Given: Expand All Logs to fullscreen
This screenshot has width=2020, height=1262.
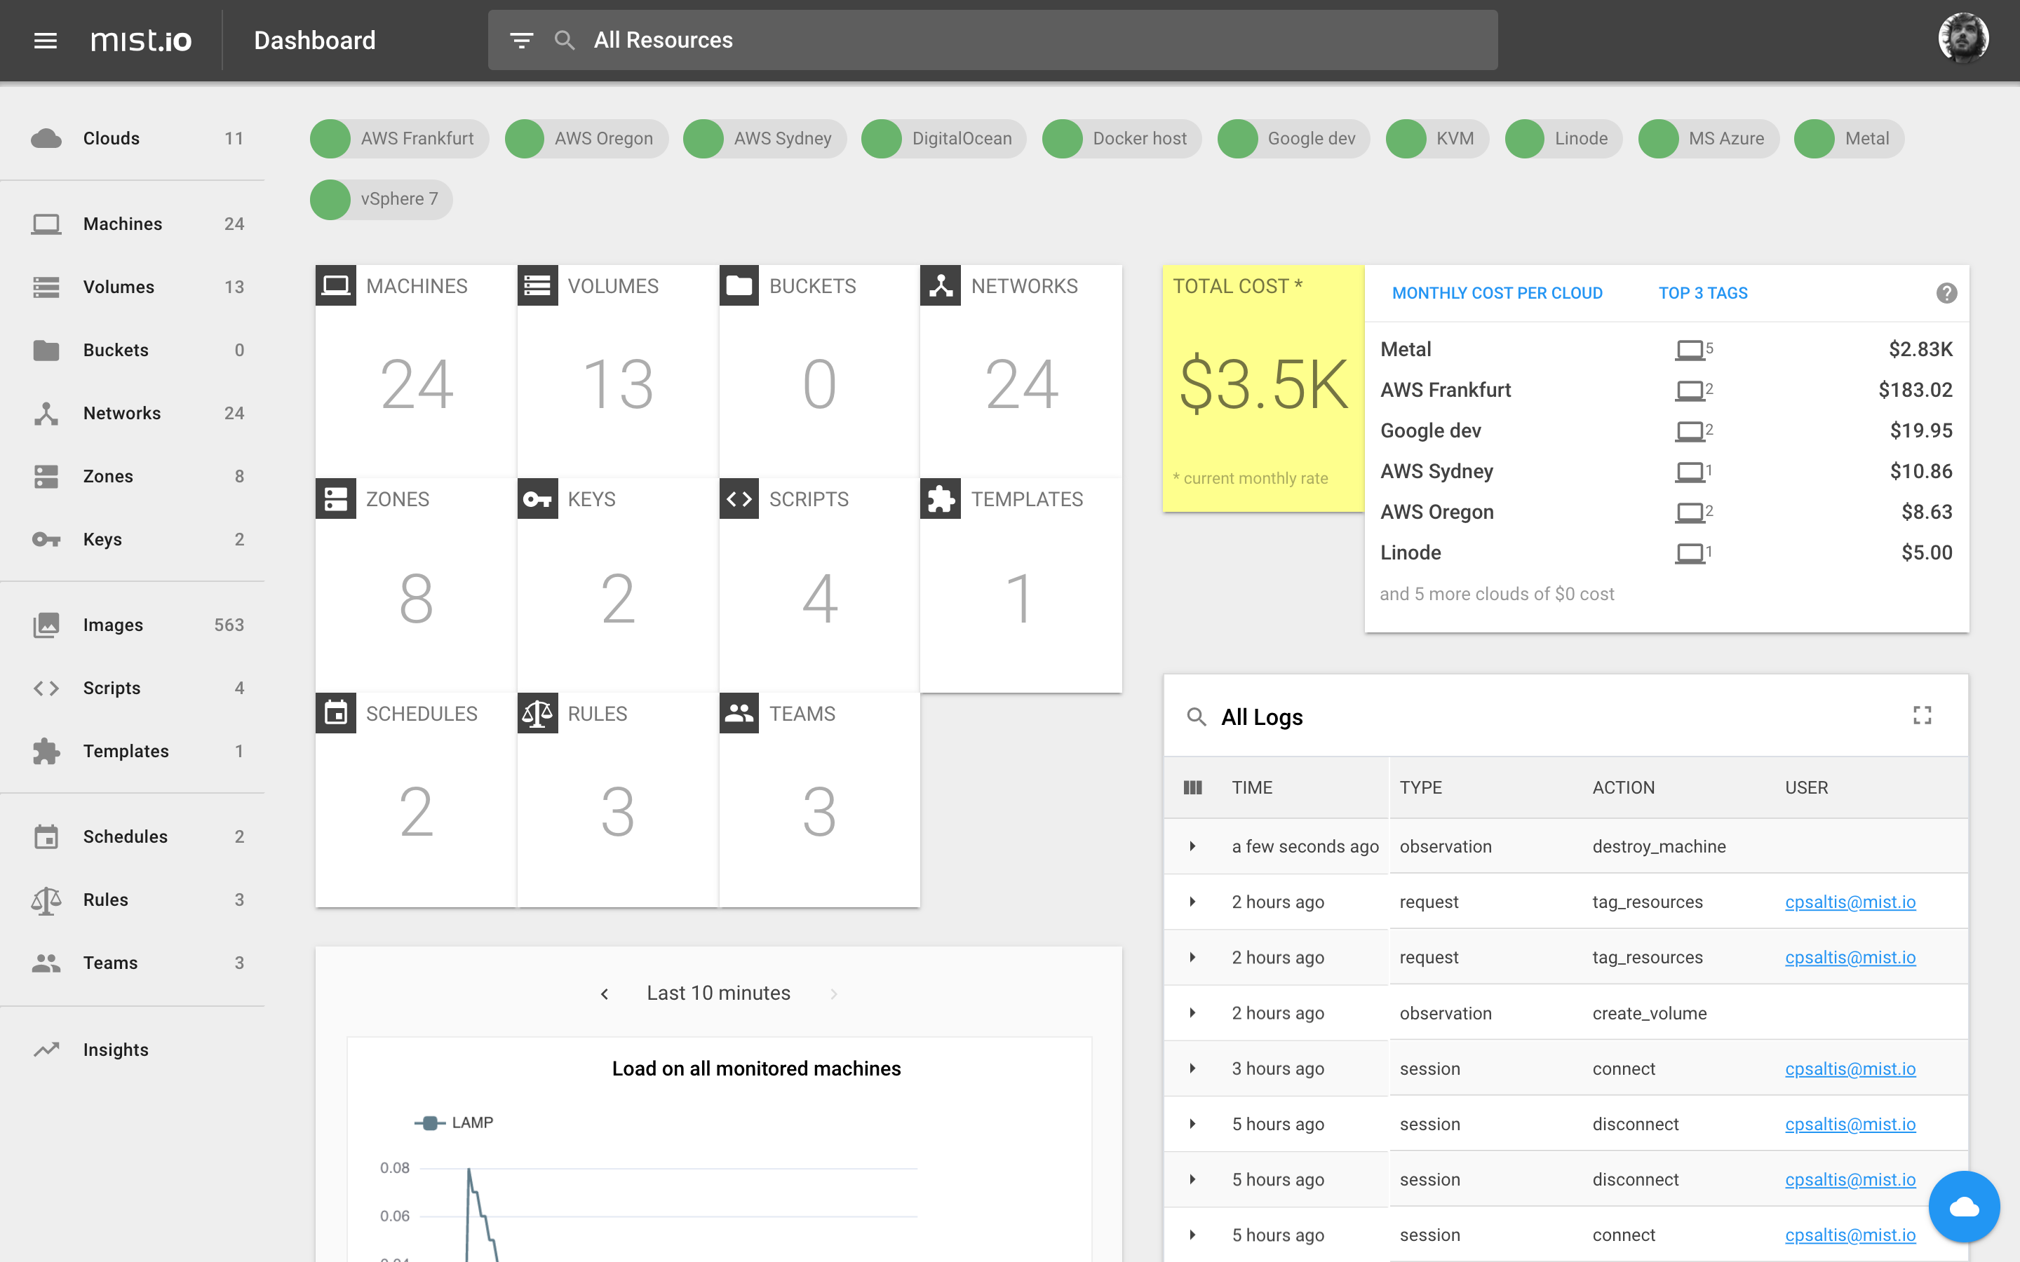Looking at the screenshot, I should coord(1923,715).
